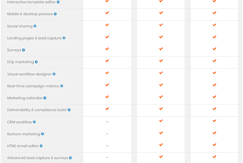This screenshot has height=163, width=243.
Task: Click help icon beside Visual workflow designer
Action: click(x=54, y=74)
